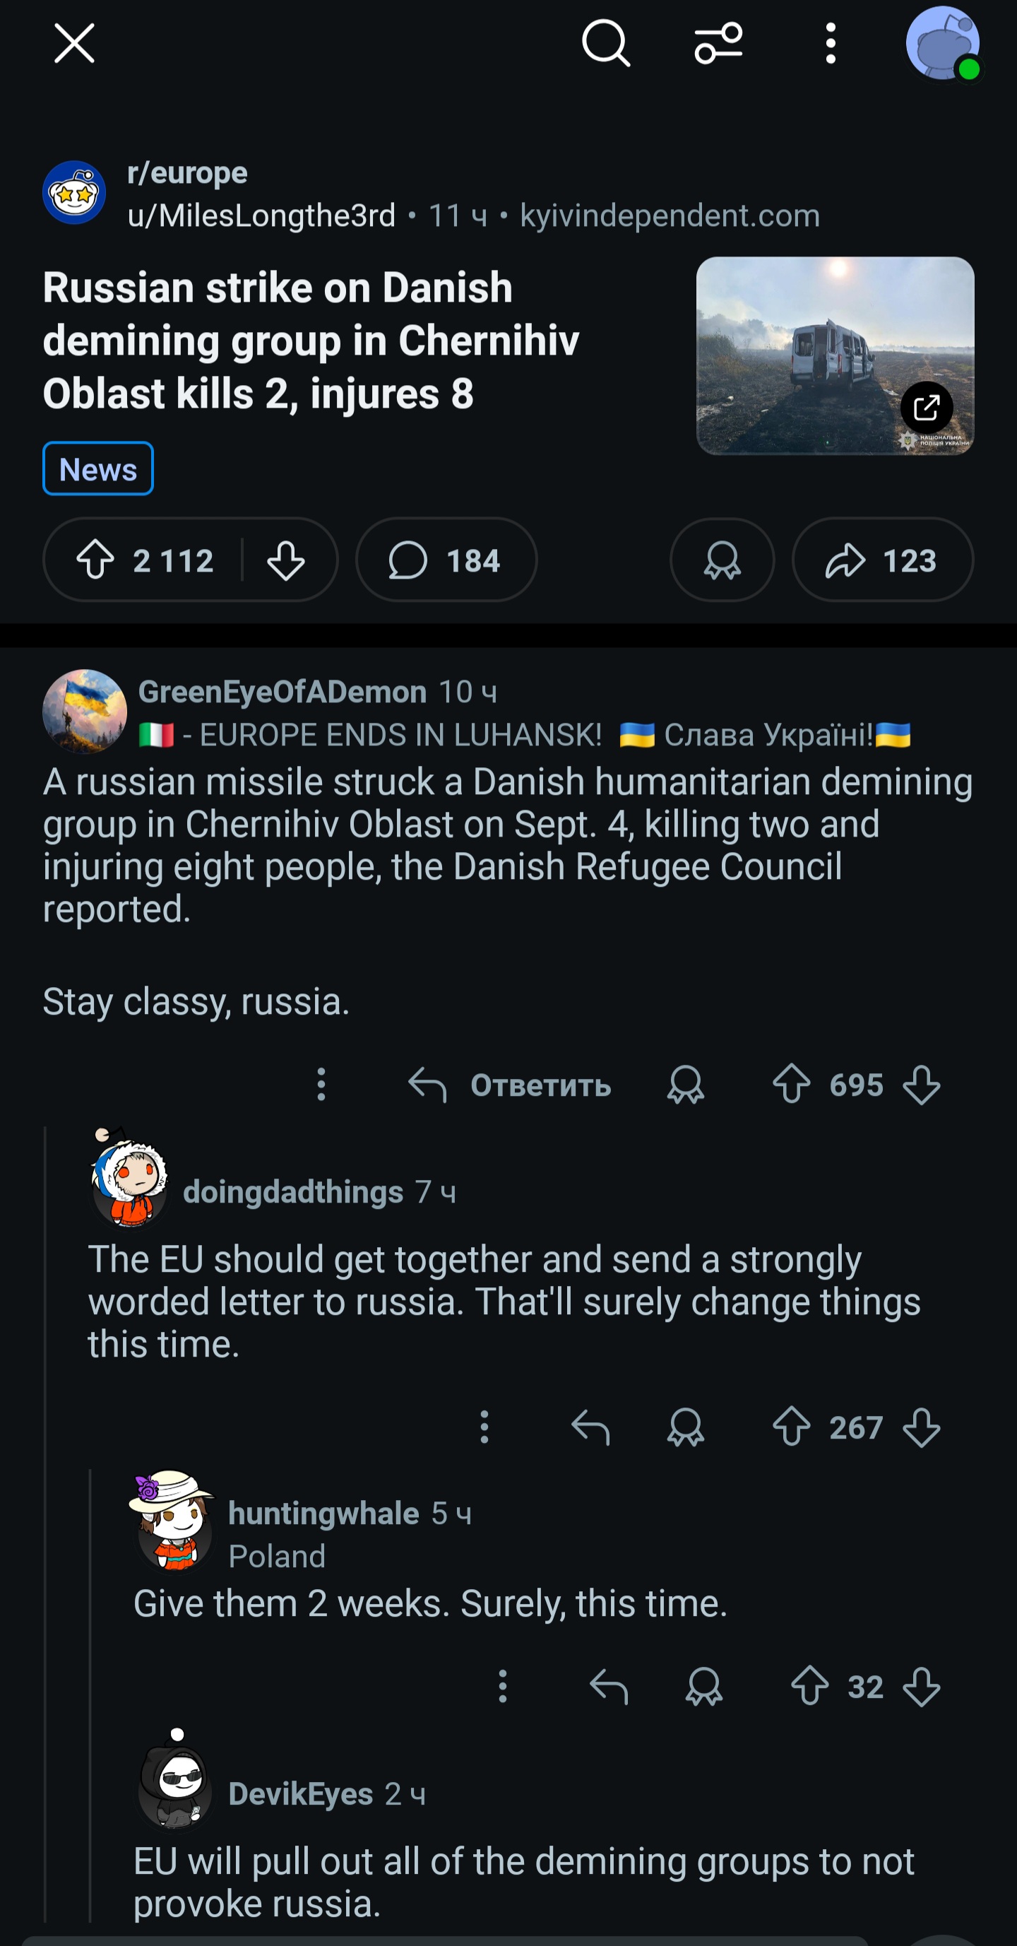Upvote GreenEyeOfADemon's comment
The image size is (1017, 1946).
pos(791,1085)
